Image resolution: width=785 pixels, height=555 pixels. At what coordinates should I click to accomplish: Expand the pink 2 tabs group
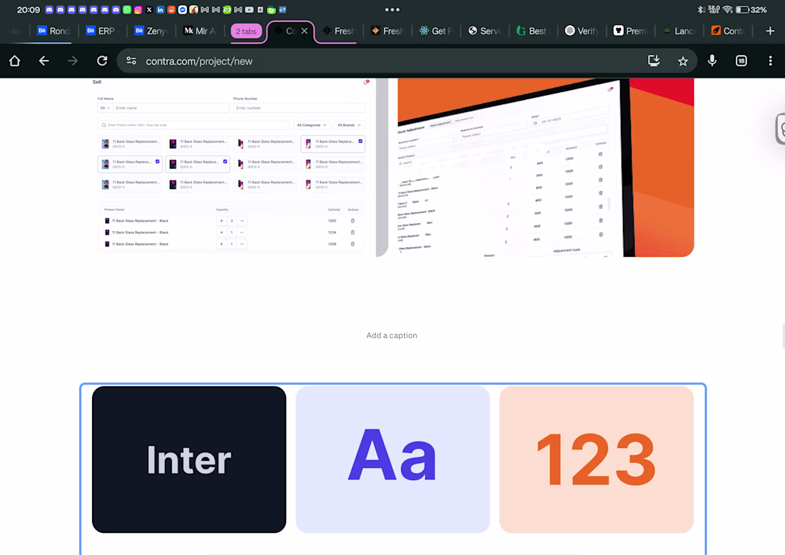(x=245, y=31)
